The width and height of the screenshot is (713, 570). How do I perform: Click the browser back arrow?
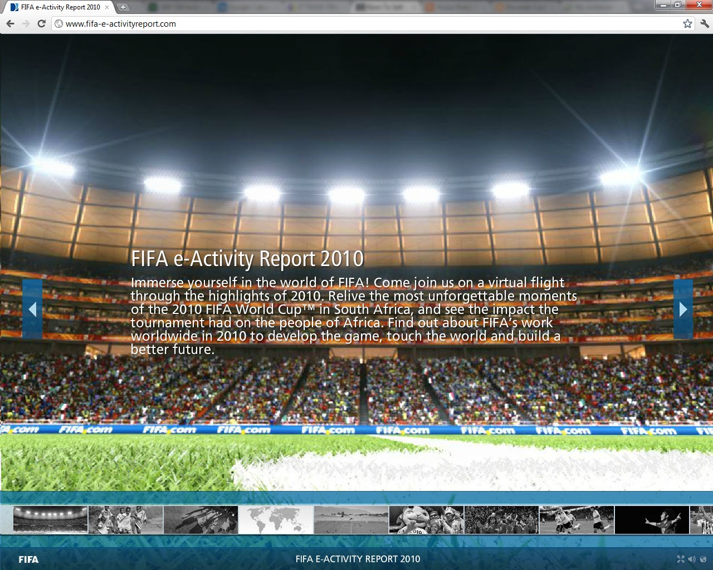10,23
